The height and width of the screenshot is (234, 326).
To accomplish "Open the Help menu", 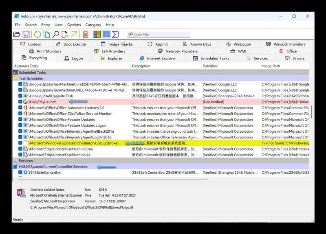I will coord(110,25).
